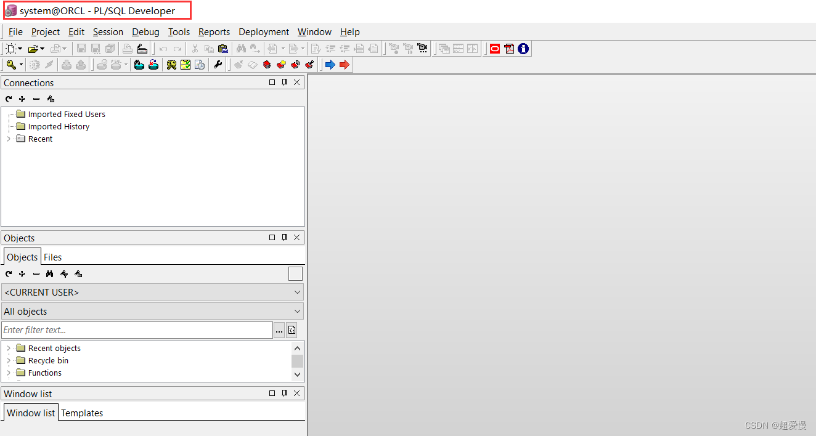Open the dropdown arrow beside the Open folder icon
Screen dimensions: 816x436
point(42,49)
